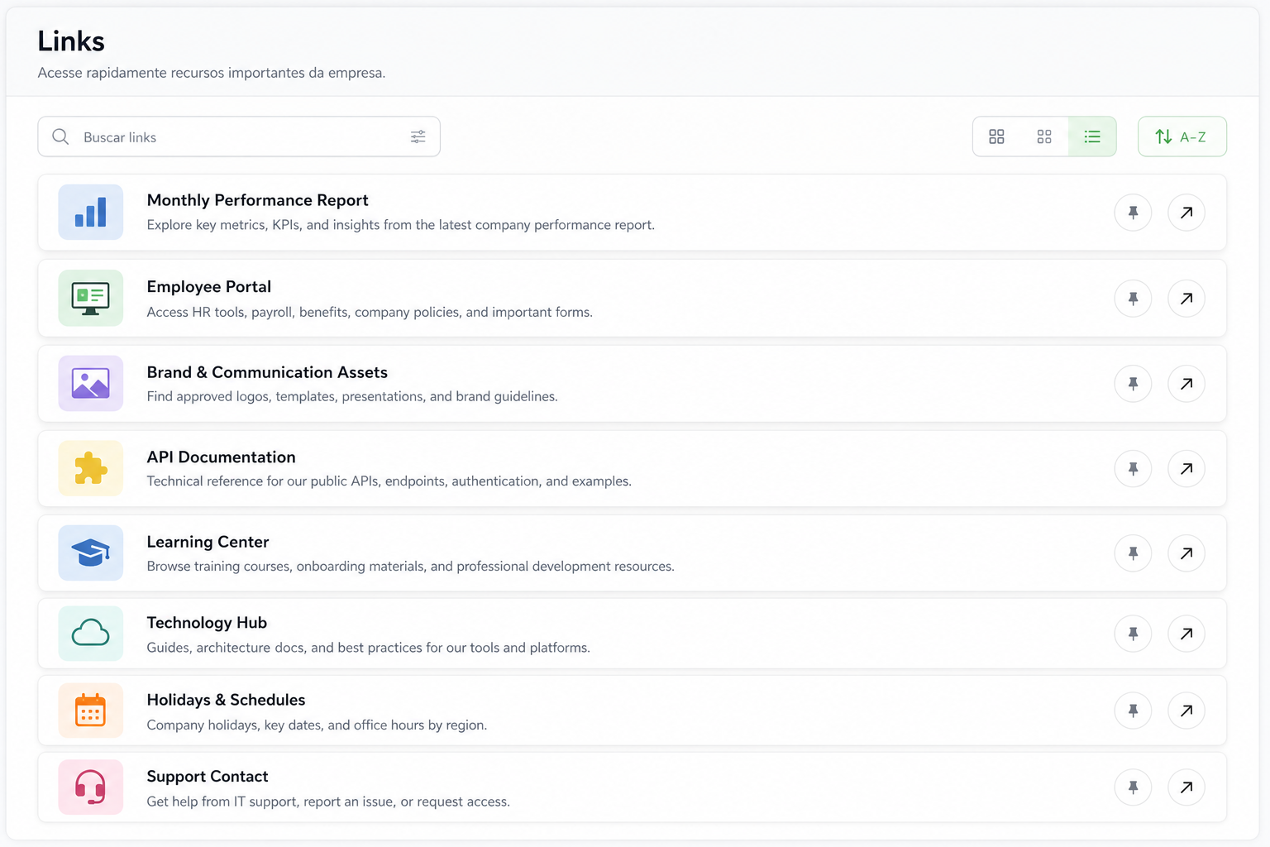The image size is (1270, 847).
Task: Click subtitle 'Acesse rapidamente recursos importantes'
Action: click(x=212, y=73)
